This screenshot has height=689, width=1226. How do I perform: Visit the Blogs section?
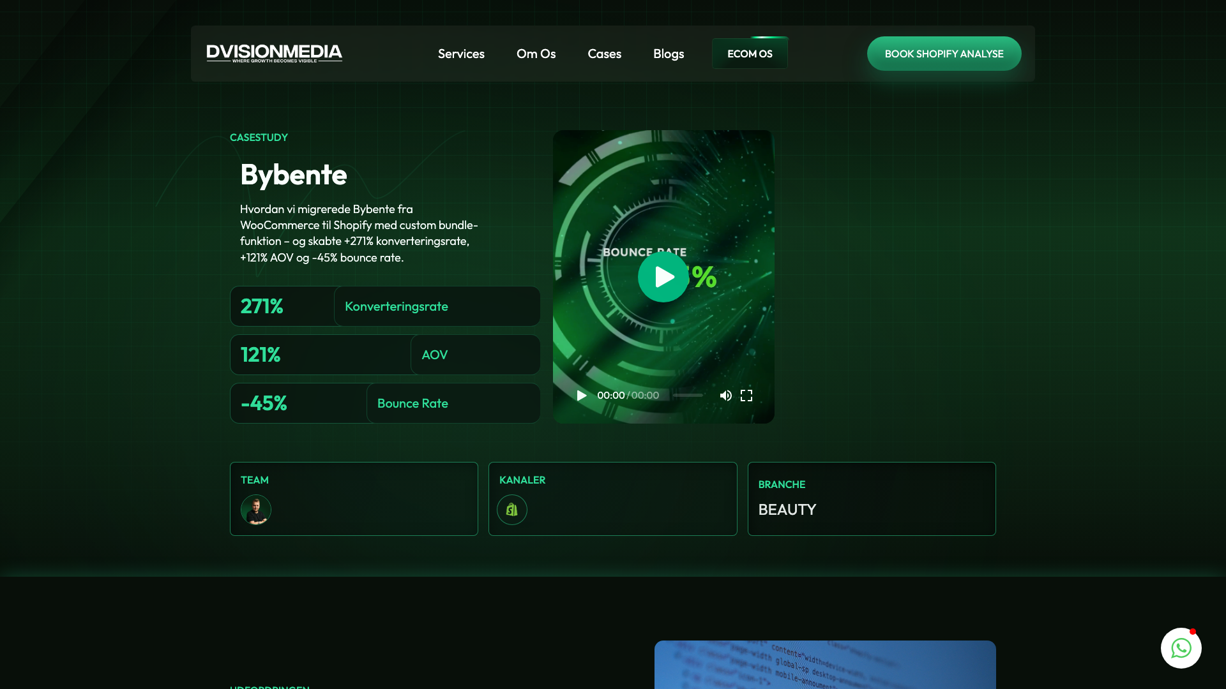669,54
